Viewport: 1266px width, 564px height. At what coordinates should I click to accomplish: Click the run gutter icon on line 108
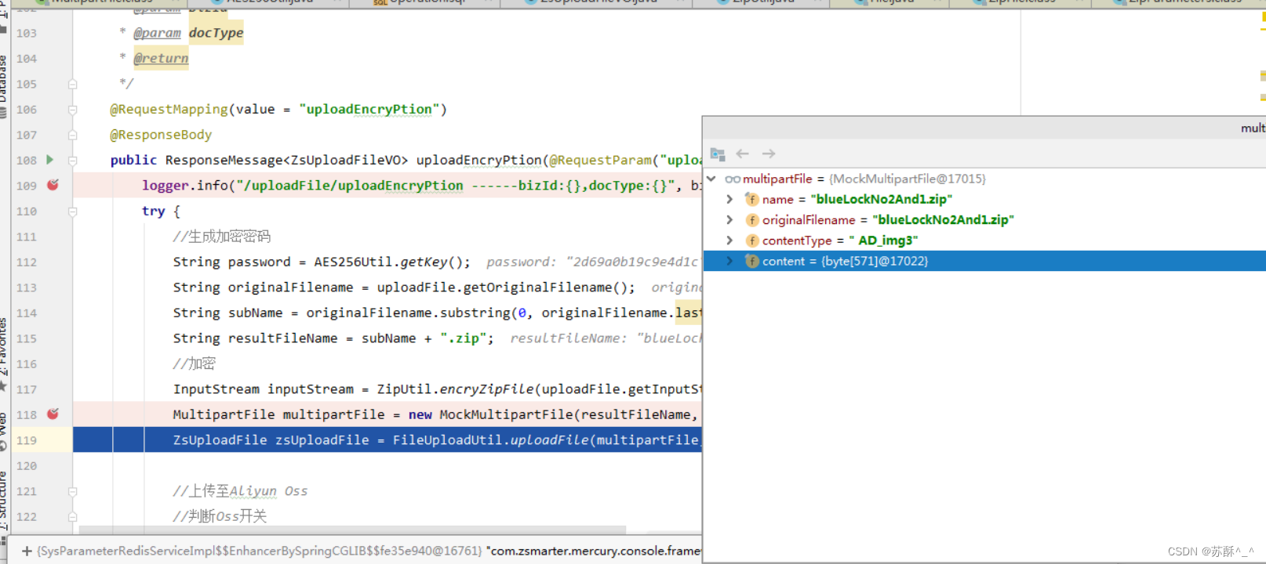click(x=49, y=160)
